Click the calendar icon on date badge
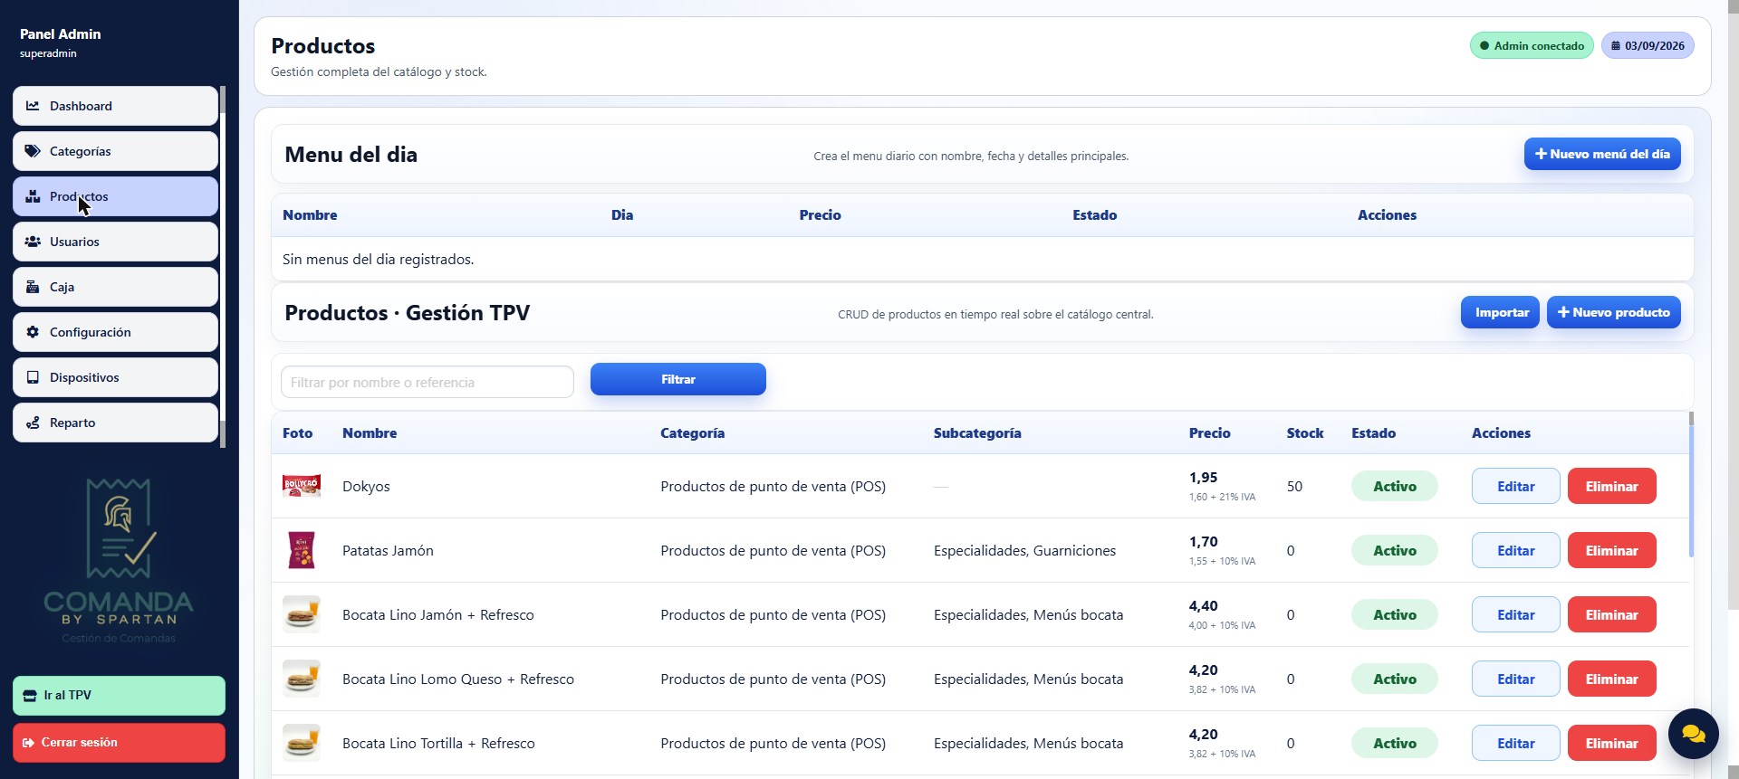The image size is (1739, 779). point(1615,45)
